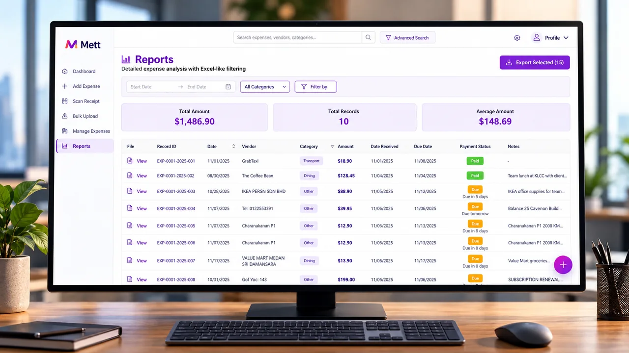Click Dining tag in The Coffee Bean row
Screen dimensions: 629x353
[x=309, y=176]
